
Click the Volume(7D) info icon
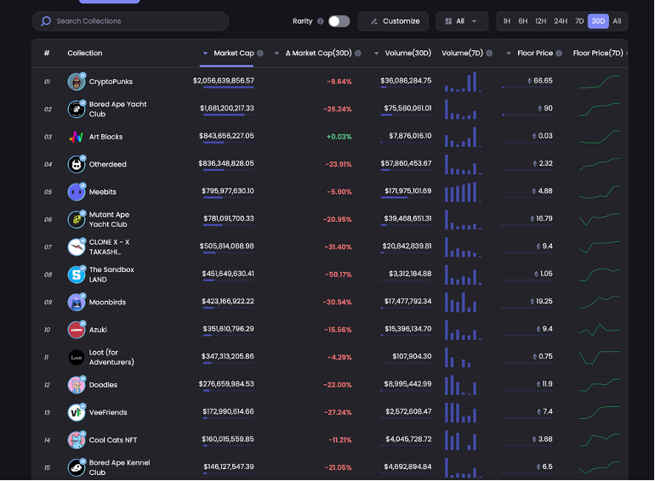pos(489,53)
